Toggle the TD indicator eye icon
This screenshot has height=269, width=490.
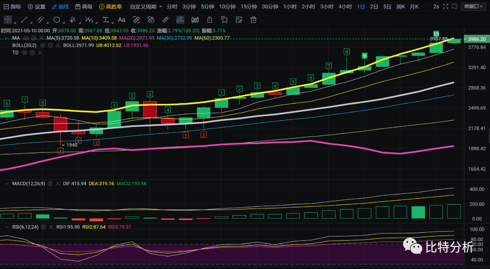coord(24,52)
